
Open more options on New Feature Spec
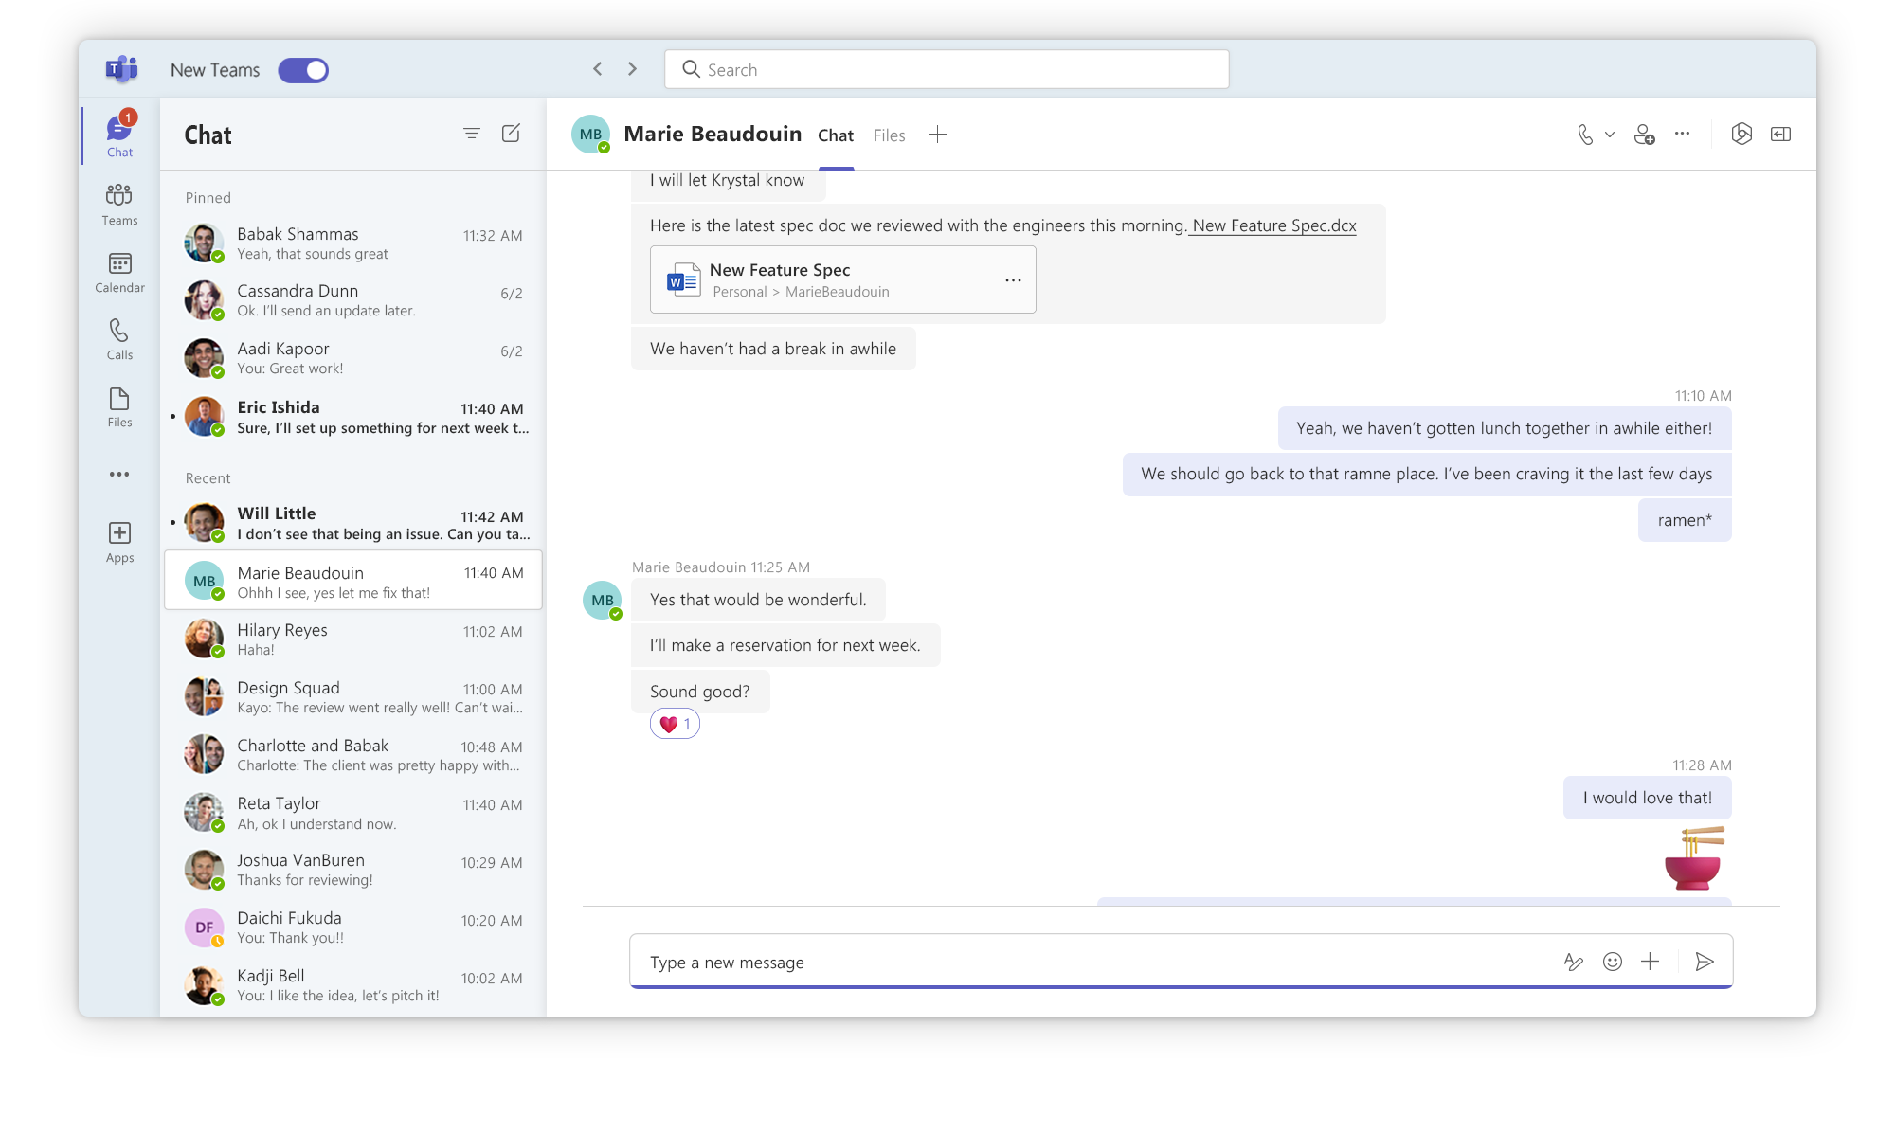point(1013,280)
